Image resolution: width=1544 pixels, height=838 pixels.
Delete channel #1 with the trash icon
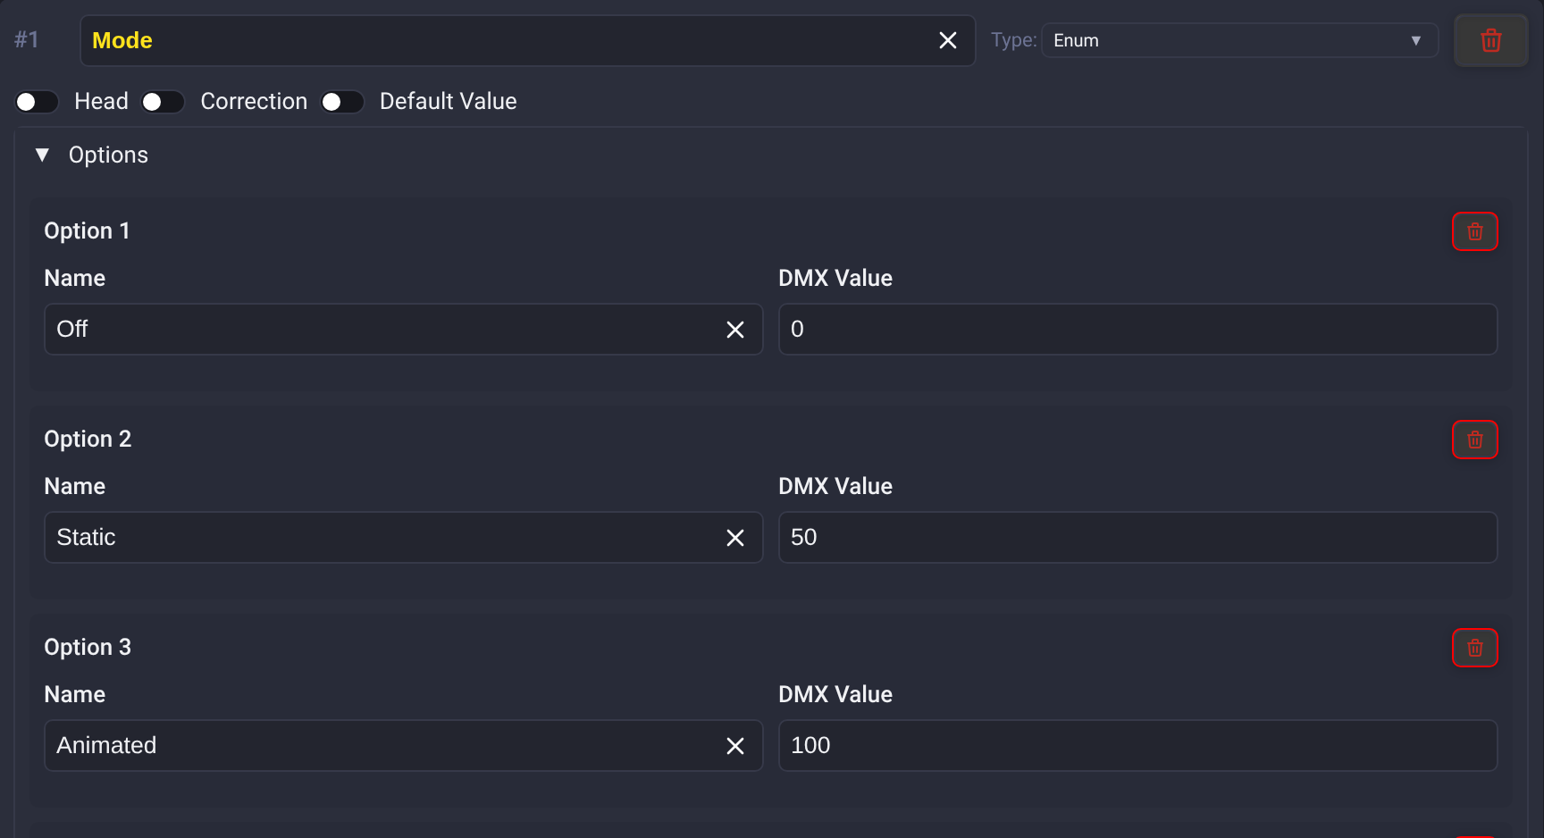(1490, 40)
